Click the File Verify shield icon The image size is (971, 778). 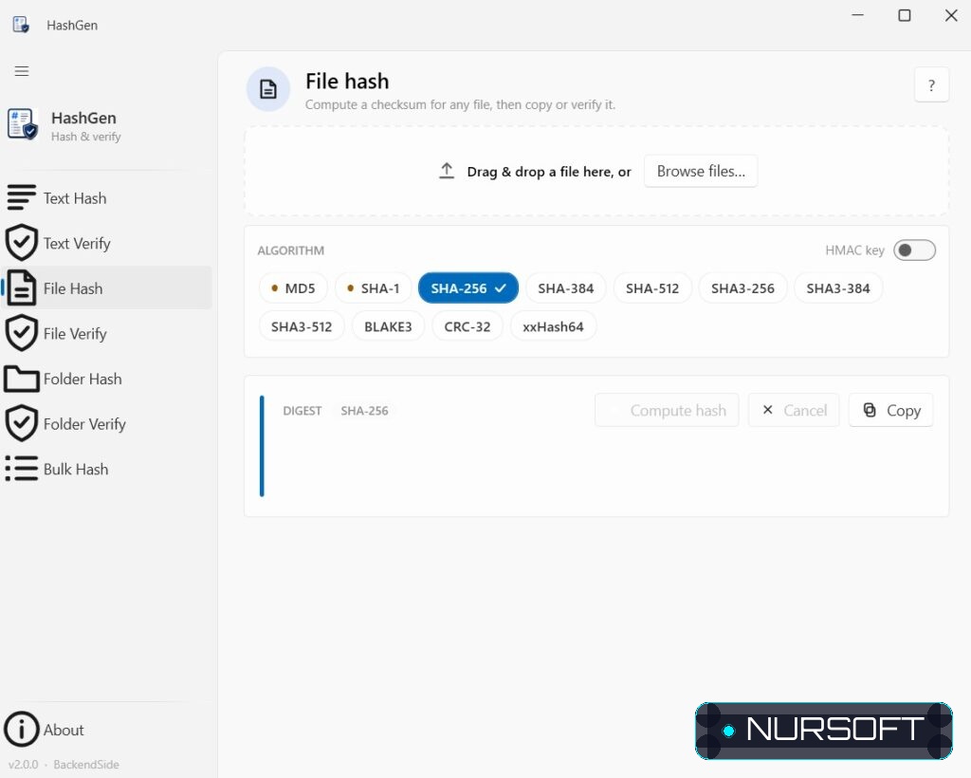[x=22, y=333]
